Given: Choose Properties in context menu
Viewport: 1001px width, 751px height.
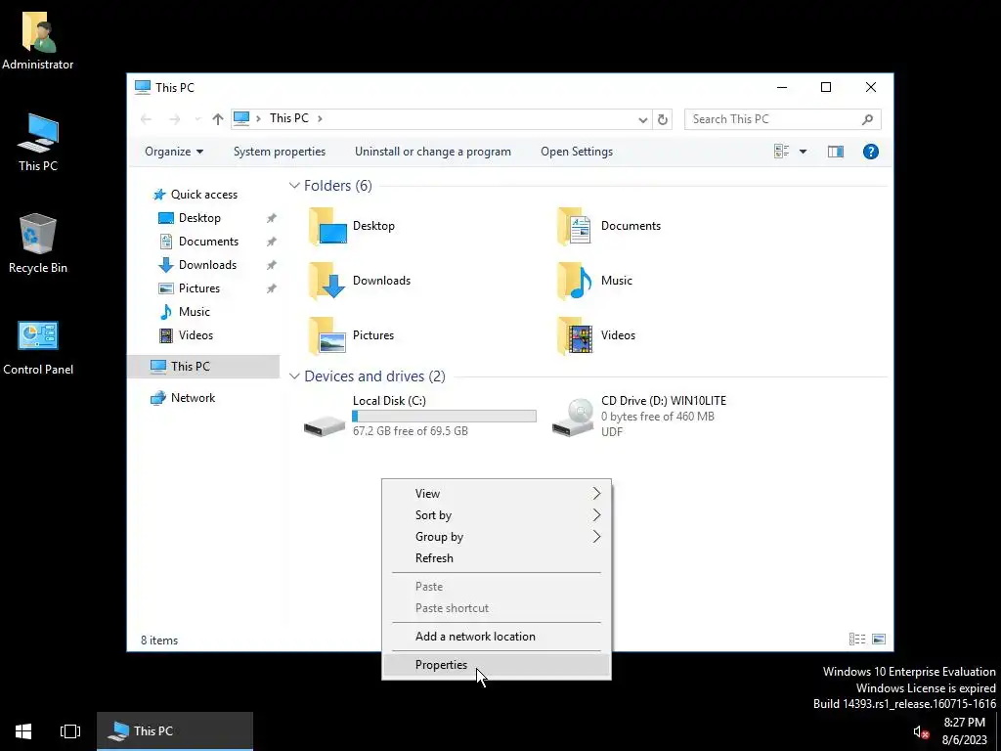Looking at the screenshot, I should tap(496, 665).
